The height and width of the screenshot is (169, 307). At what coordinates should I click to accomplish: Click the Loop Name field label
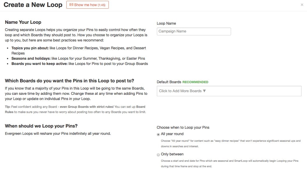tap(166, 23)
